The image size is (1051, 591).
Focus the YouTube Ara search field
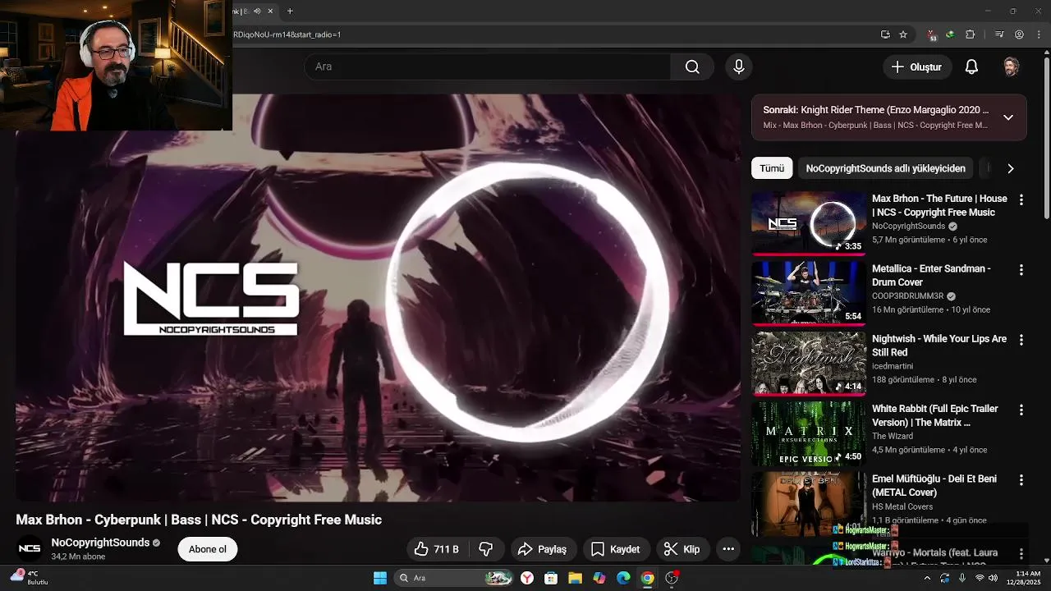[488, 67]
